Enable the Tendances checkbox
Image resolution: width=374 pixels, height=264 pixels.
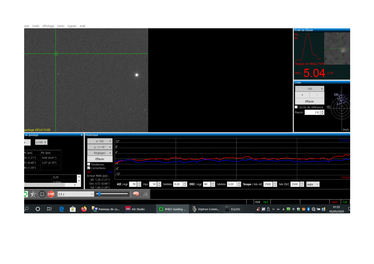[x=89, y=164]
